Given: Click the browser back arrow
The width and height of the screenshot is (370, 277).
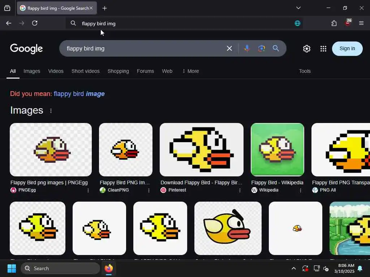Looking at the screenshot, I should point(9,23).
